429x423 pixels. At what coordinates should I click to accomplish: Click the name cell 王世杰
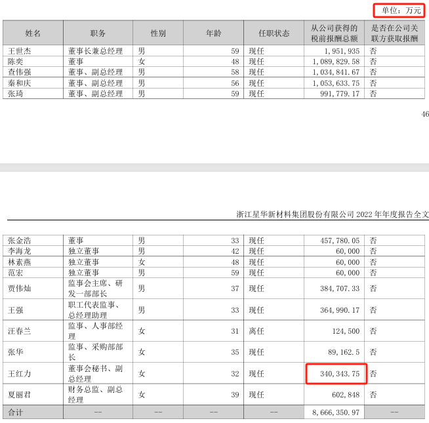[19, 51]
